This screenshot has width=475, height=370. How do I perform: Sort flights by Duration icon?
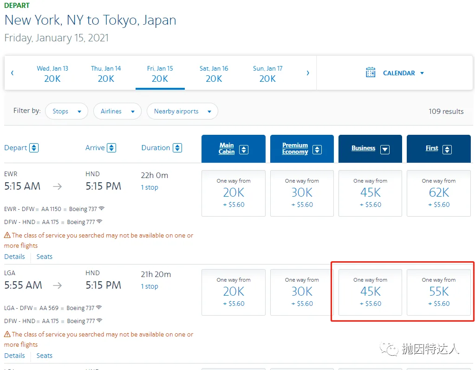pyautogui.click(x=177, y=148)
